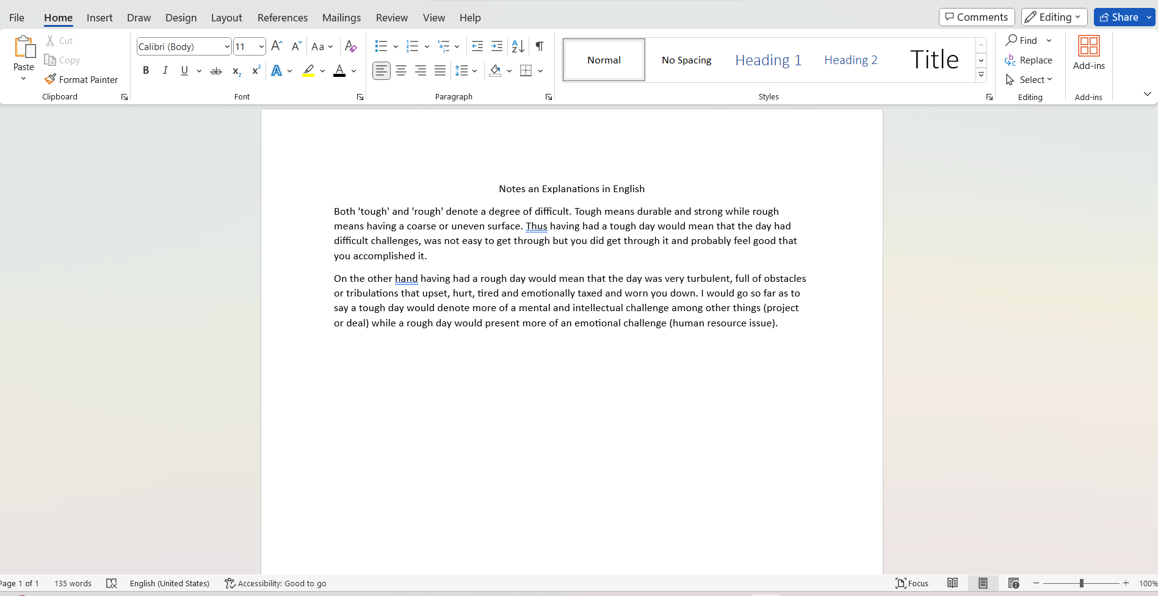Screen dimensions: 1158x596
Task: Toggle italic formatting
Action: point(165,71)
